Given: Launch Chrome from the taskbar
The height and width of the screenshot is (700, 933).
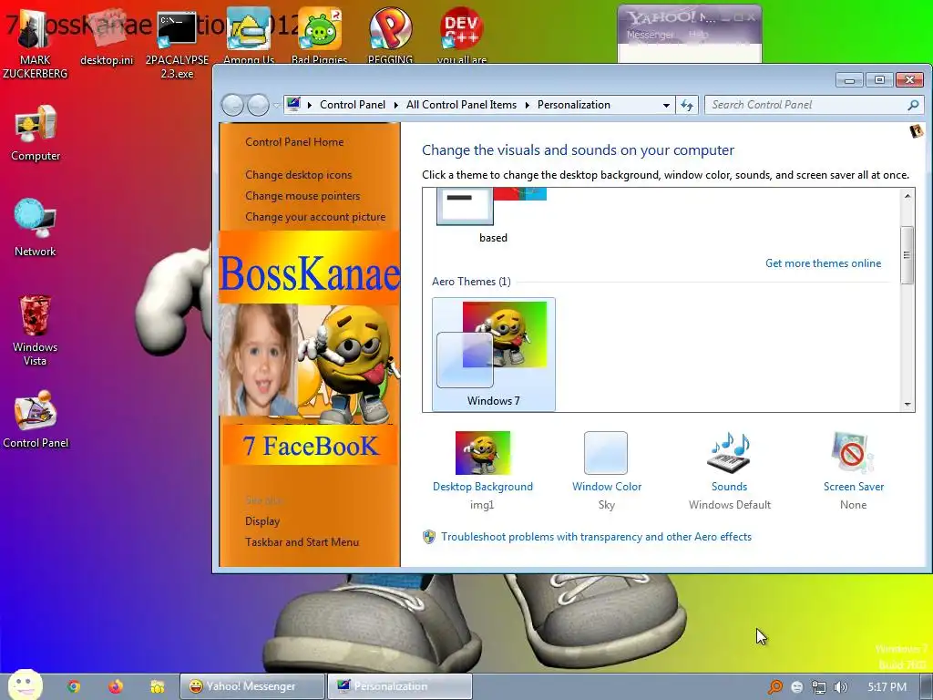Looking at the screenshot, I should 74,686.
